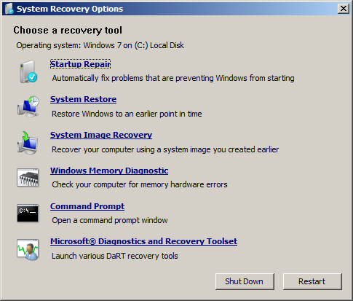Open System Image Recovery link
This screenshot has height=301, width=353.
(x=101, y=135)
